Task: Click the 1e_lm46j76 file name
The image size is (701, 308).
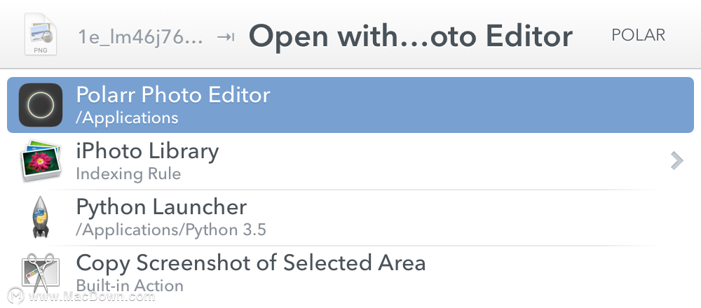Action: pyautogui.click(x=141, y=37)
